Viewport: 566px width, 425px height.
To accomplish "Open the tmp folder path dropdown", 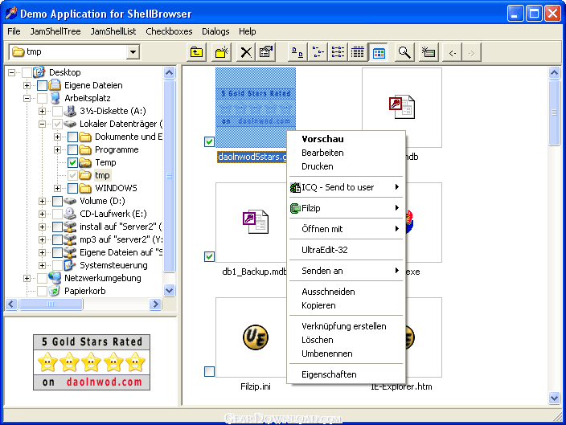I will tap(133, 52).
